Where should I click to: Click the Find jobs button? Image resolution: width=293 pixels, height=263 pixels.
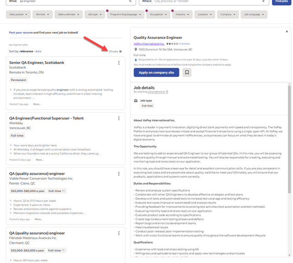(282, 1)
